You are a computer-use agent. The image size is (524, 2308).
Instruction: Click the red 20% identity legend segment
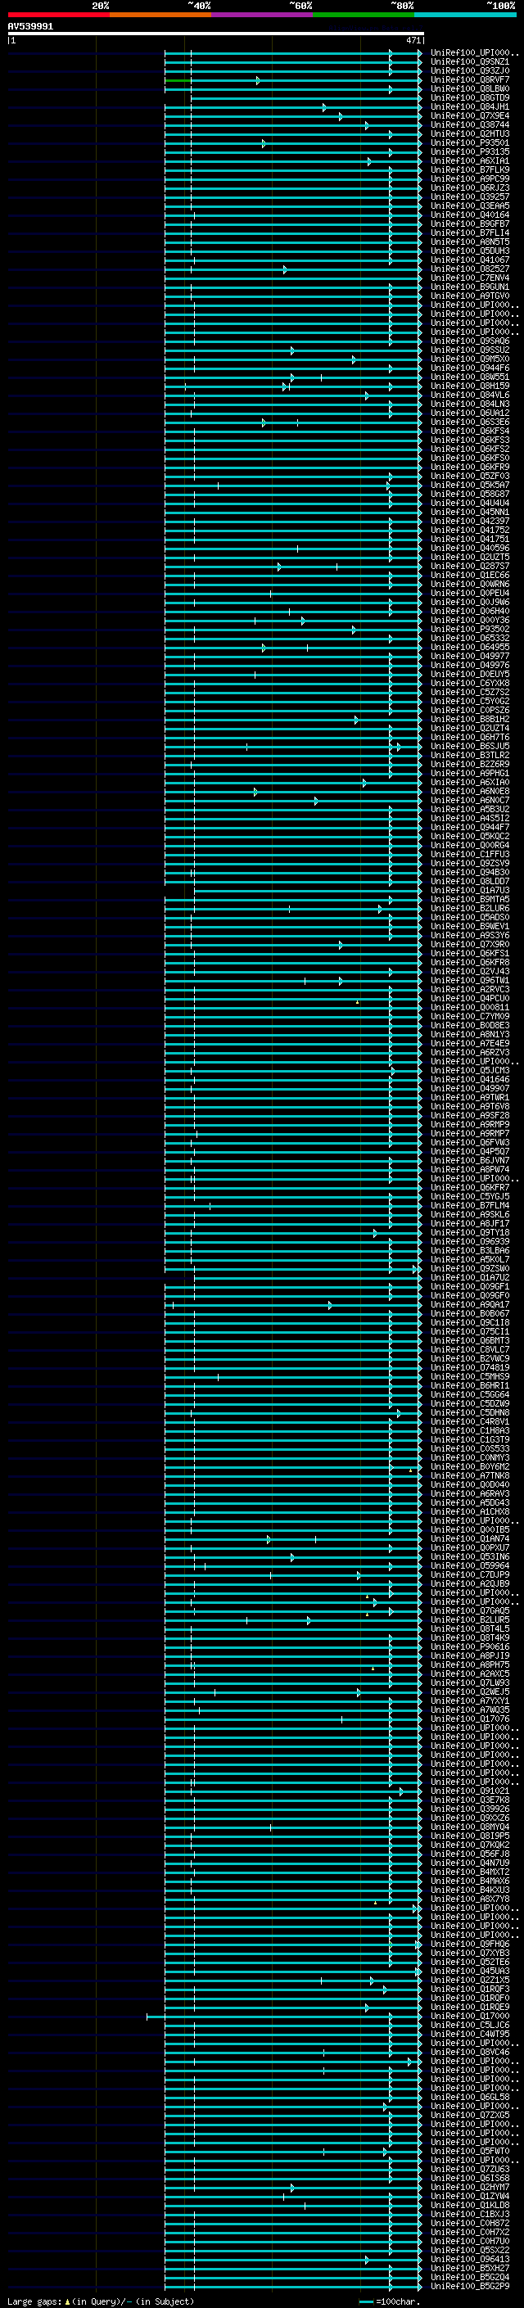(59, 15)
